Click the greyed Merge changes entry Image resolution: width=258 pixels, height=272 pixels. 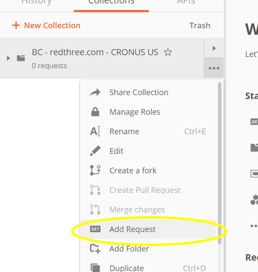tap(148, 209)
